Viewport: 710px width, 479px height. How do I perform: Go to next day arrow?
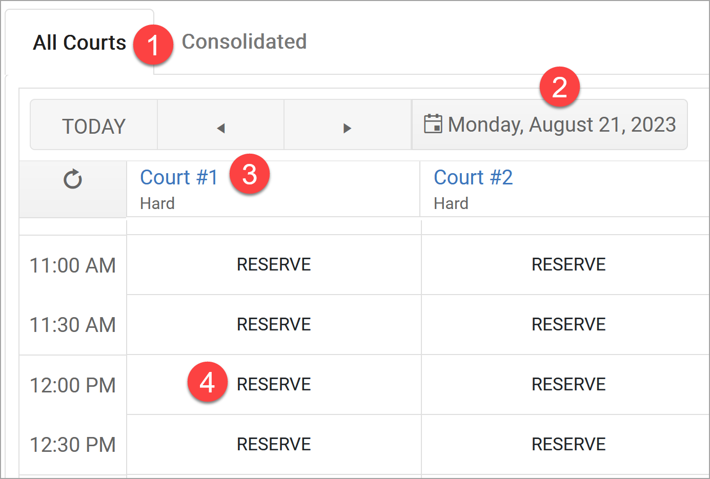click(347, 128)
